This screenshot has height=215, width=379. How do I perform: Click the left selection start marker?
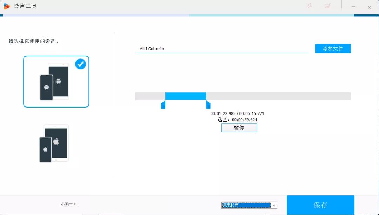click(163, 105)
